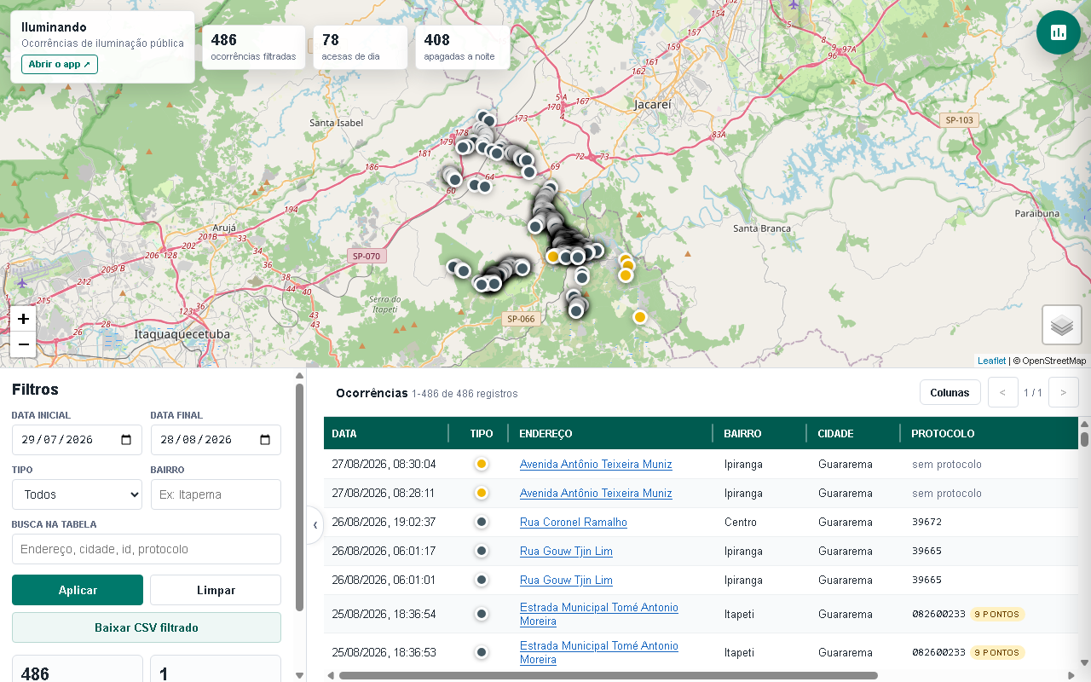The width and height of the screenshot is (1091, 682).
Task: Download data via Baixar CSV filtrado
Action: [x=147, y=627]
